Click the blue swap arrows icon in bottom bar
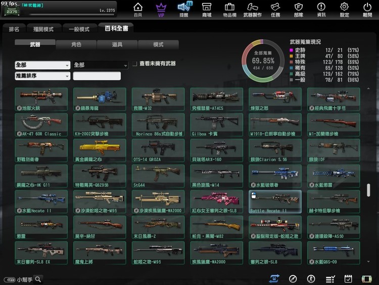This screenshot has height=285, width=379. tap(274, 279)
